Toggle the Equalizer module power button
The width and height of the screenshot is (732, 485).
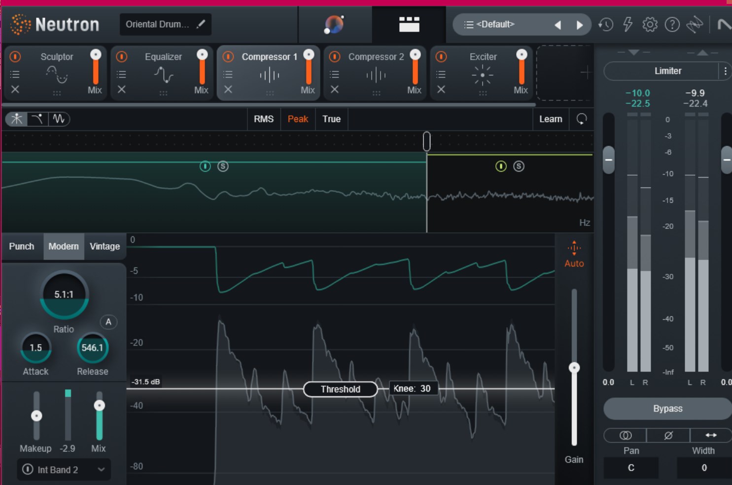122,57
